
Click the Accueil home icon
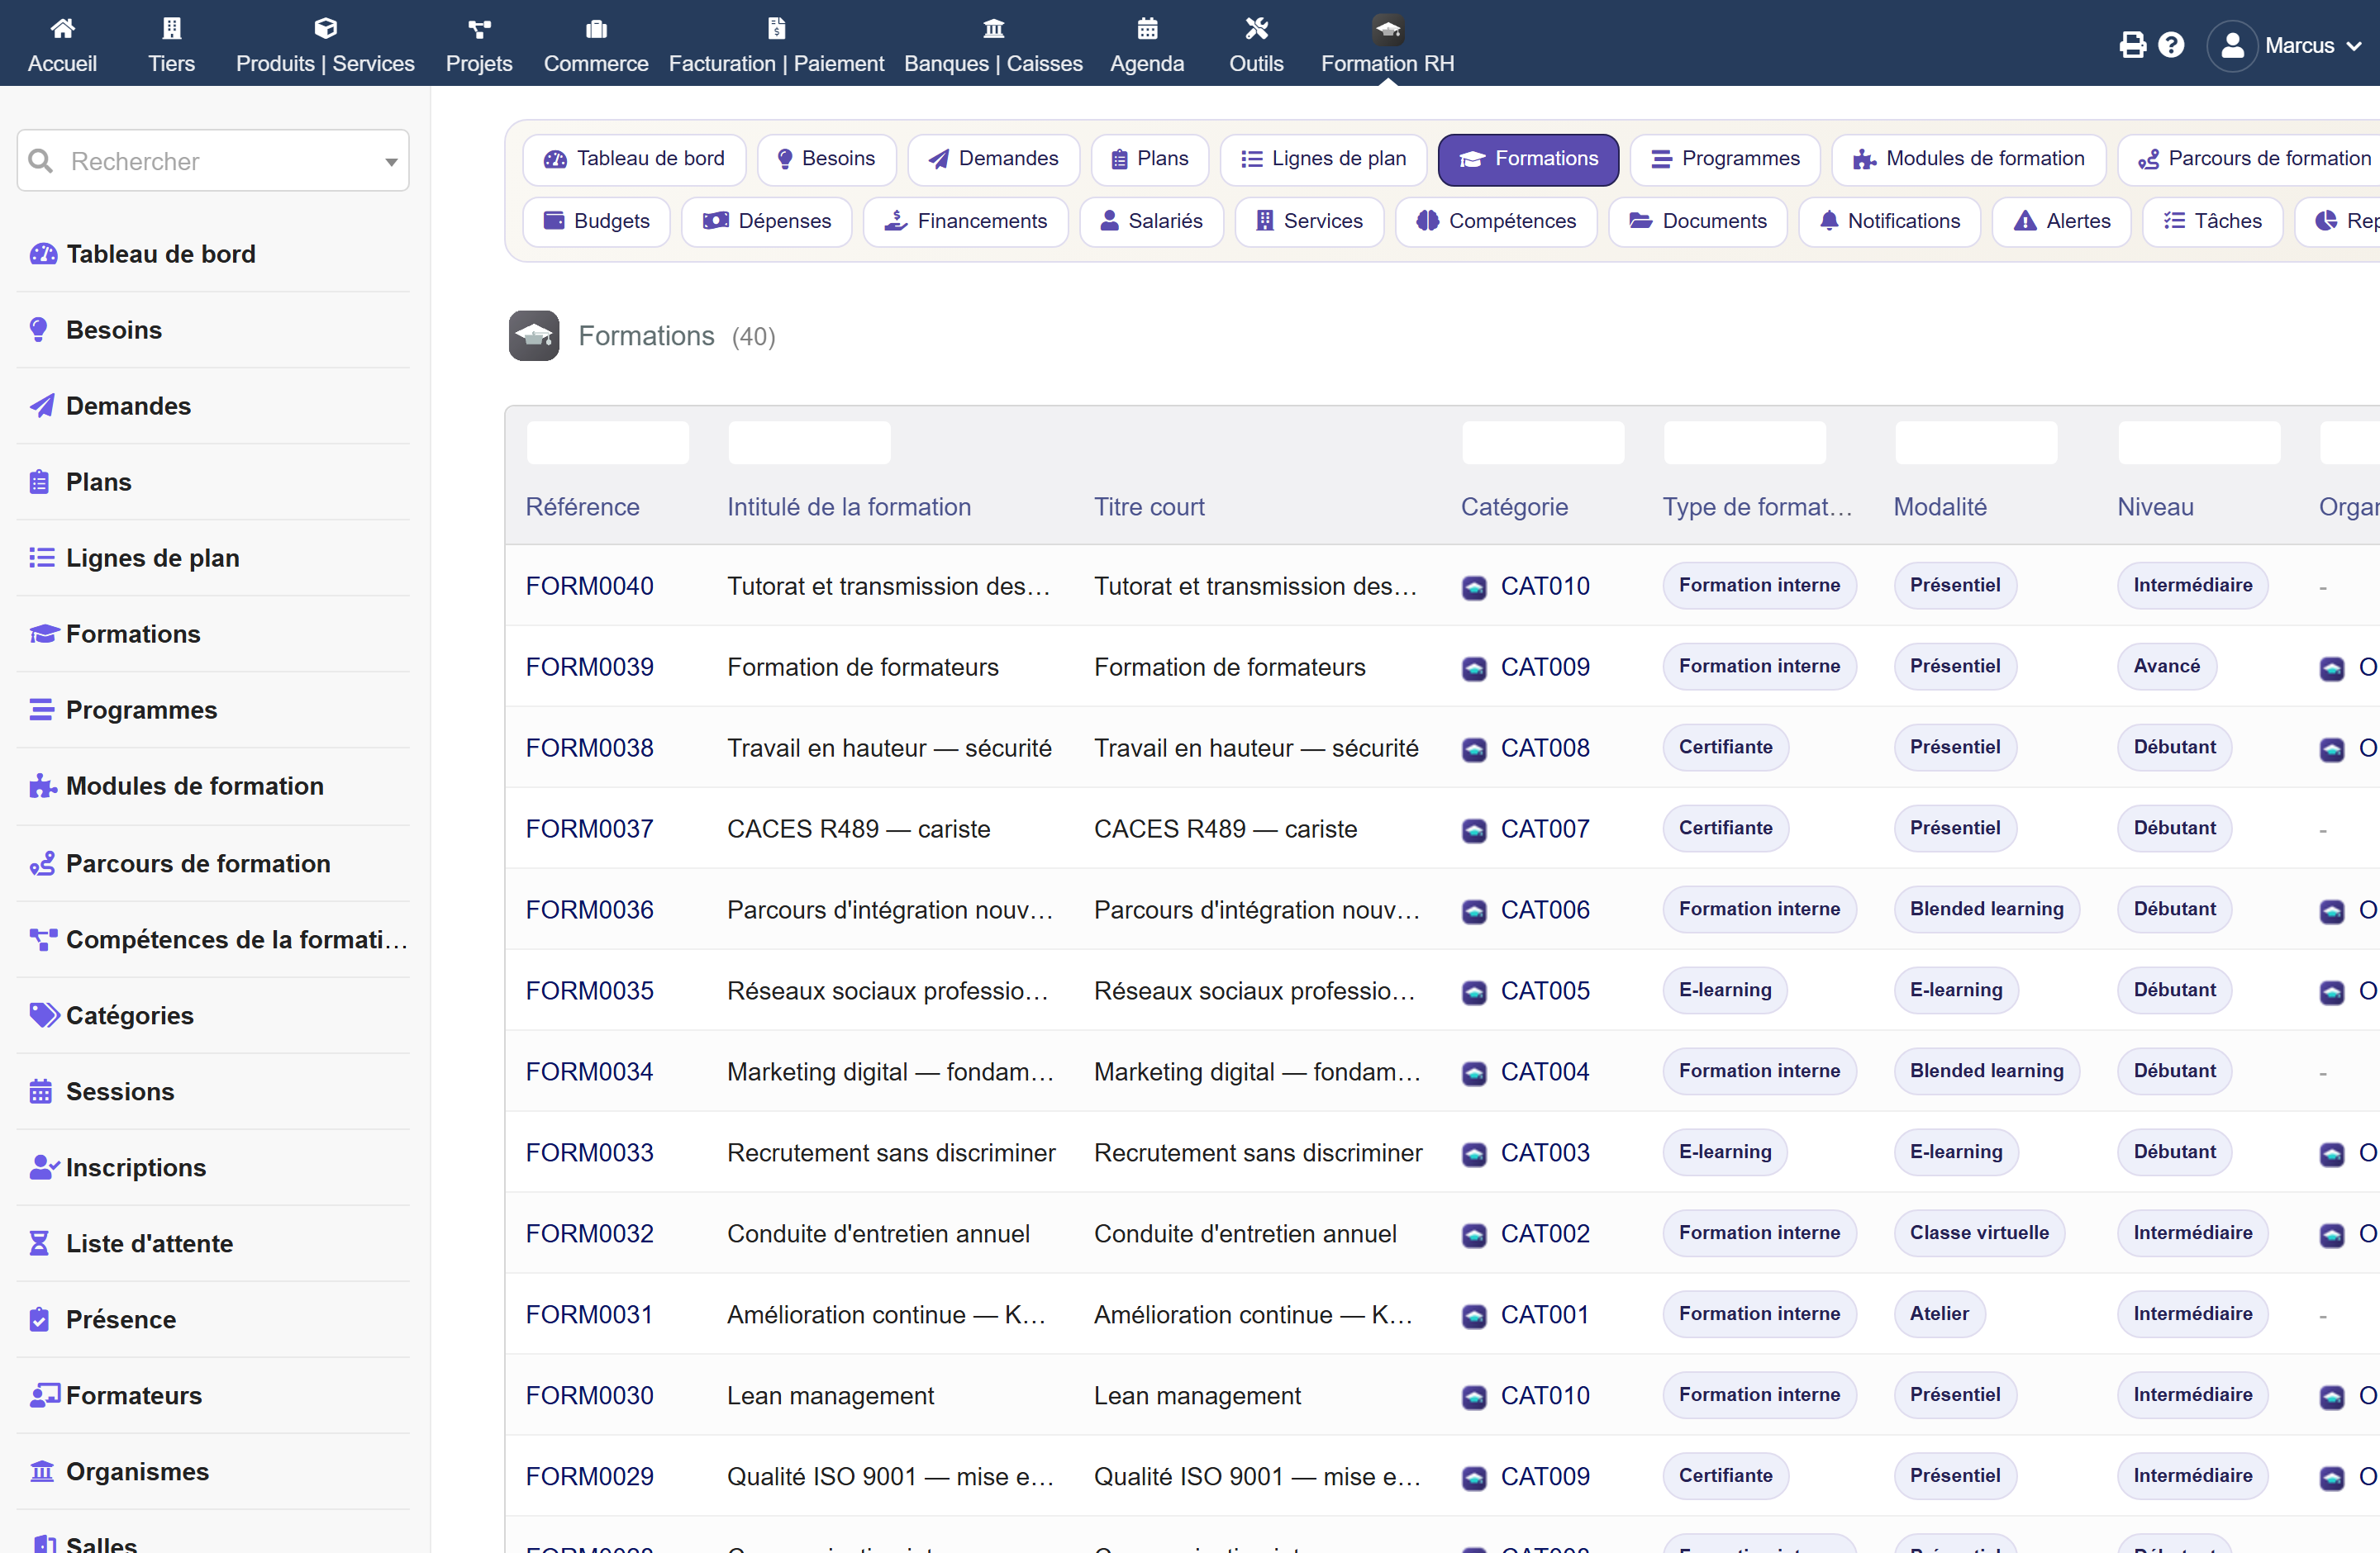tap(62, 28)
